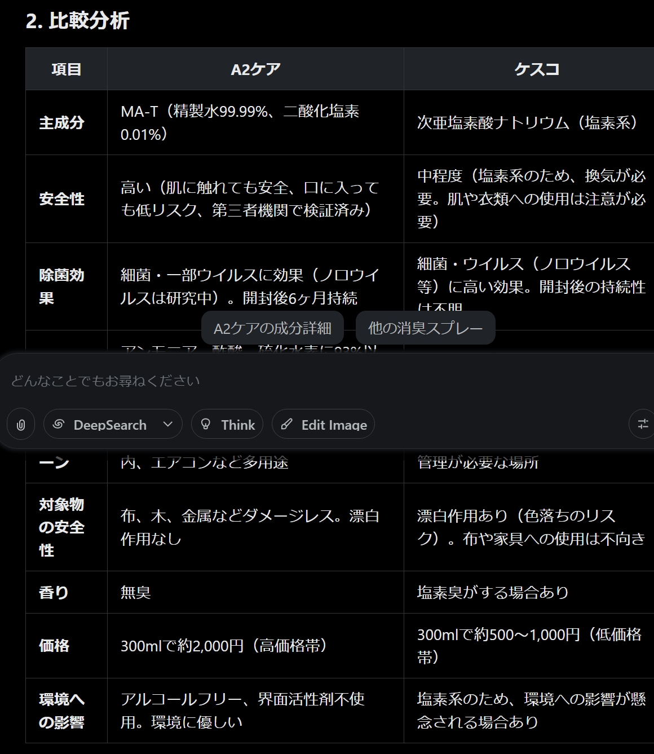This screenshot has height=754, width=654.
Task: Click the lightbulb icon in Think
Action: (x=206, y=425)
